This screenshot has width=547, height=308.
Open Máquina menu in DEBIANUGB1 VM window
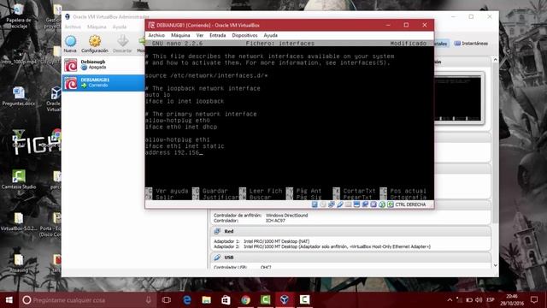coord(180,35)
